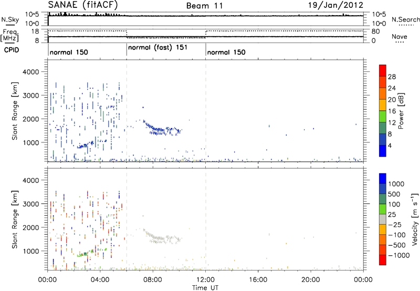This screenshot has height=291, width=420.
Task: Click the Nave legend label
Action: pyautogui.click(x=400, y=36)
